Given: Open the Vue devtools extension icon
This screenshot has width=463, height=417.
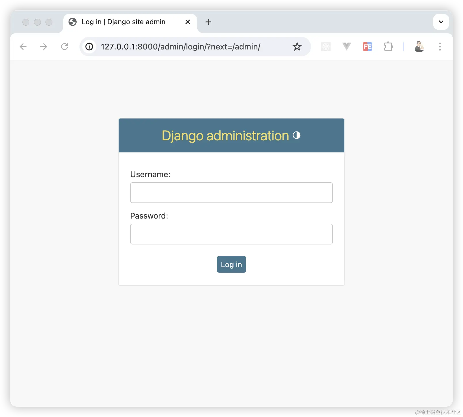Looking at the screenshot, I should click(347, 47).
